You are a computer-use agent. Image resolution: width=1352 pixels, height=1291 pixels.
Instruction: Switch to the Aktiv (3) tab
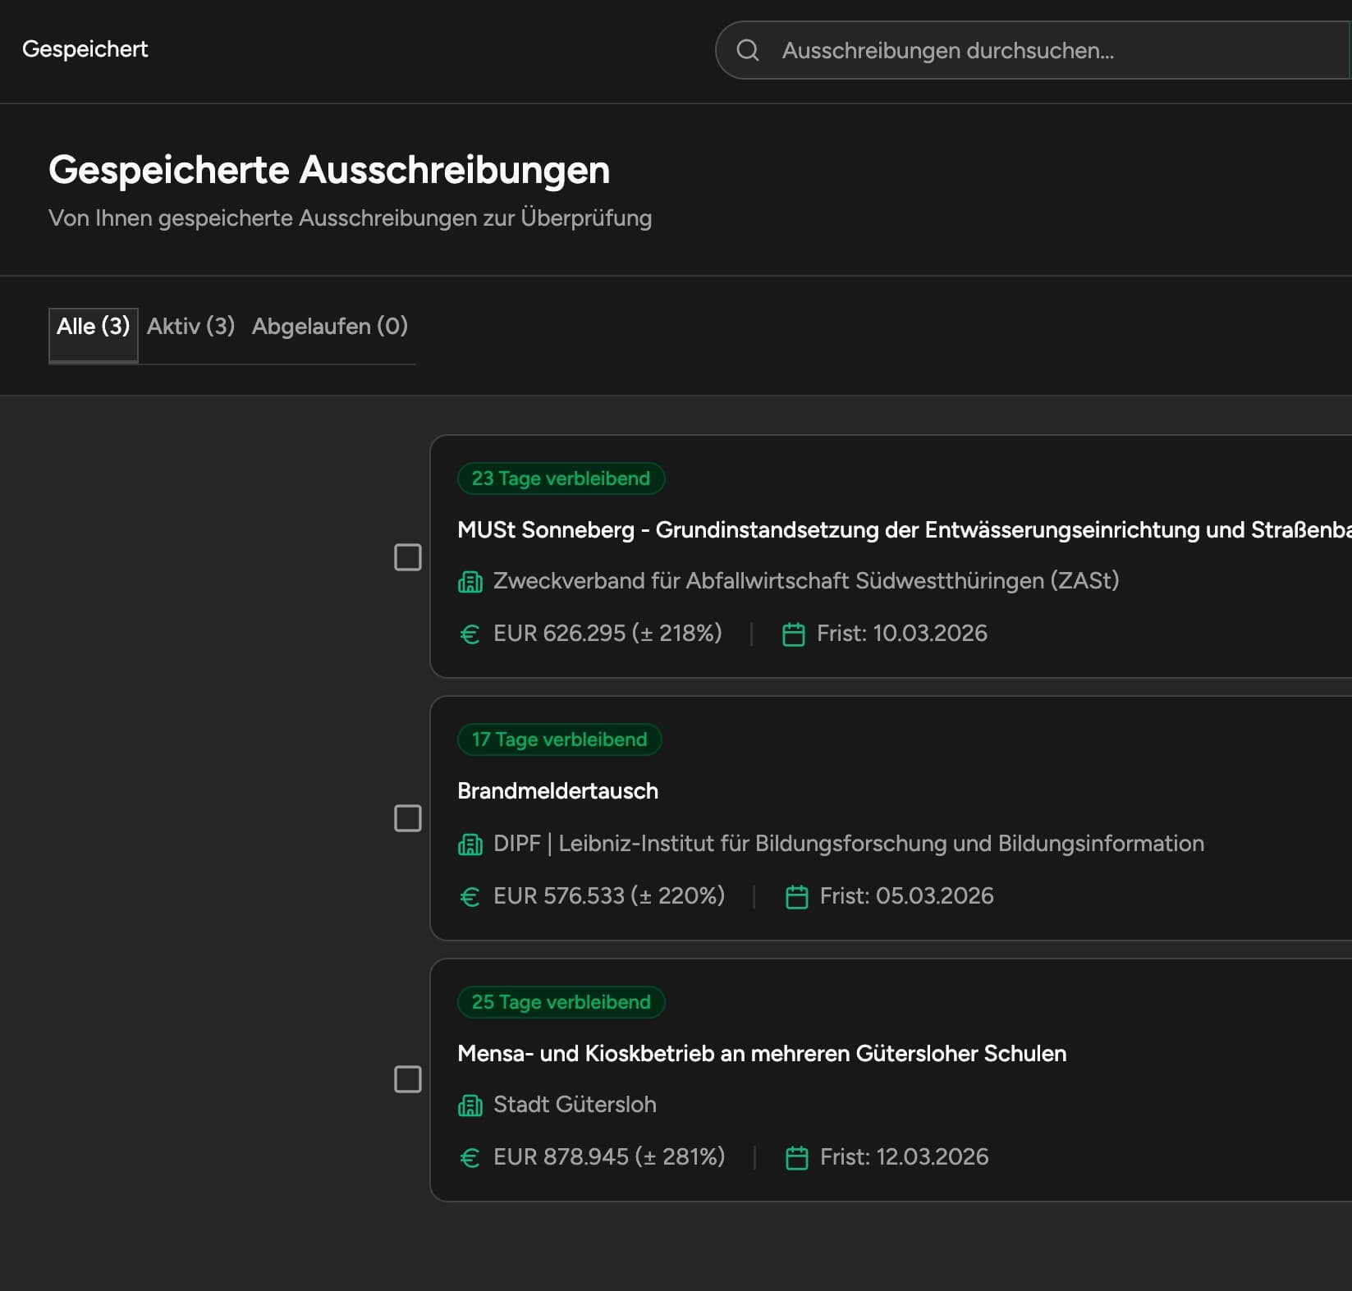[191, 327]
